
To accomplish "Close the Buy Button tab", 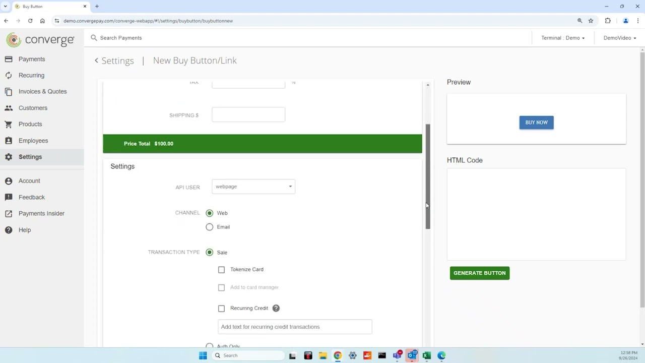I will 85,7.
